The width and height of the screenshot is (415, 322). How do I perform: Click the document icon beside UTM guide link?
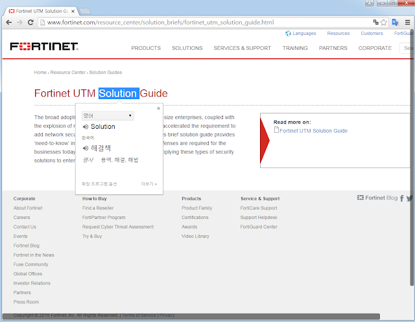[x=276, y=130]
